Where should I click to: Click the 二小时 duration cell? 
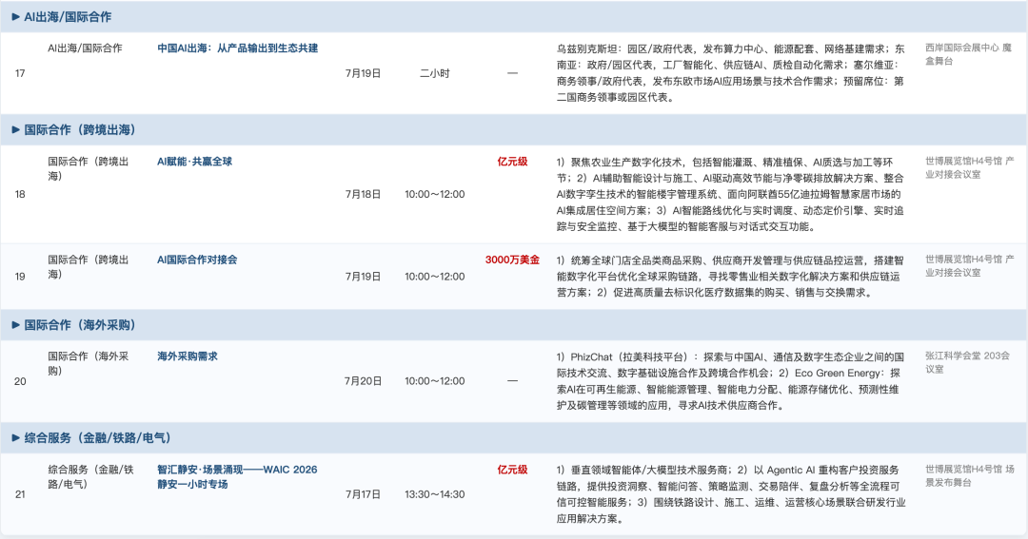(x=435, y=73)
